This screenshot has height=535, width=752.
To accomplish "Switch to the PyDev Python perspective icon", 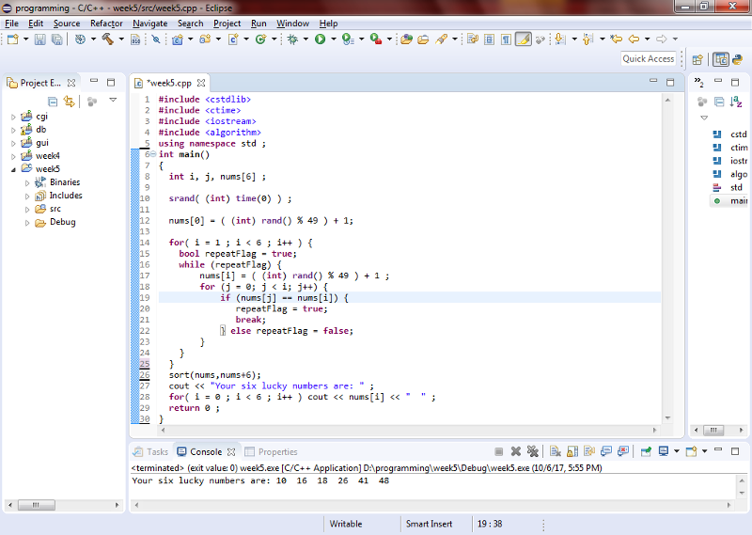I will point(738,59).
